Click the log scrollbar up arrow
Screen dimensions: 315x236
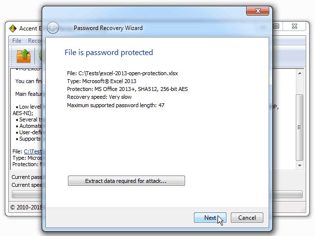click(300, 73)
